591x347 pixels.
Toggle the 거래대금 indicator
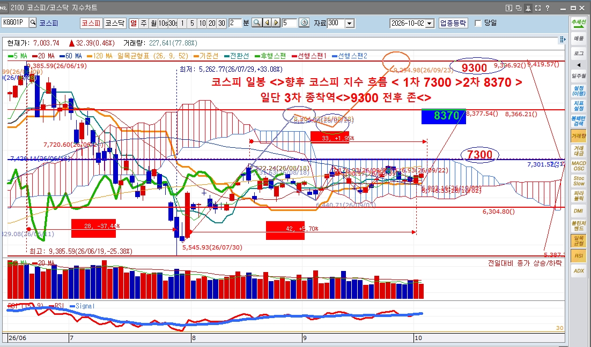[x=579, y=151]
